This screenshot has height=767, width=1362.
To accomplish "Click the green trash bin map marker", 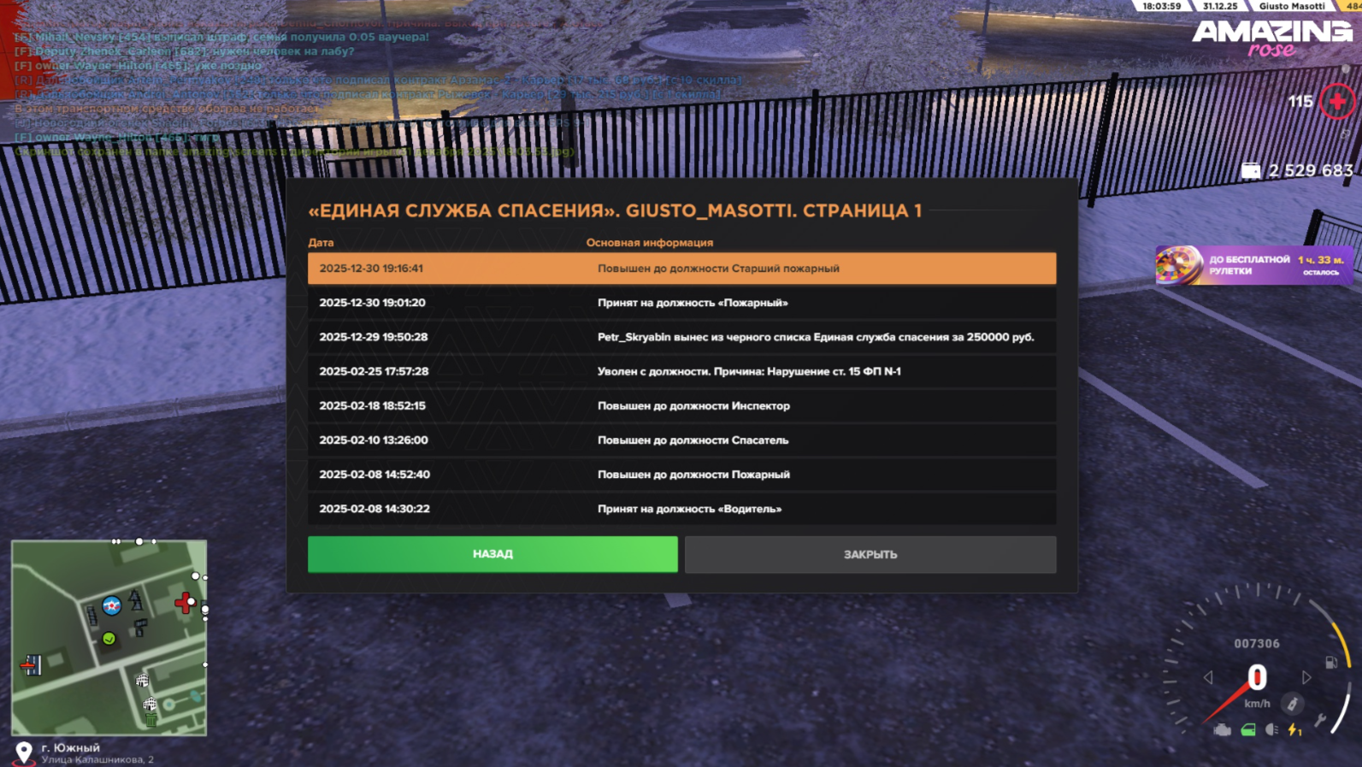I will [x=151, y=720].
